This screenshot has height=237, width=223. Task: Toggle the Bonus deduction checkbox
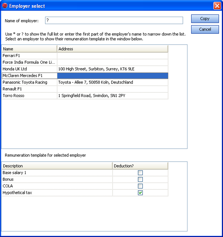tap(140, 180)
